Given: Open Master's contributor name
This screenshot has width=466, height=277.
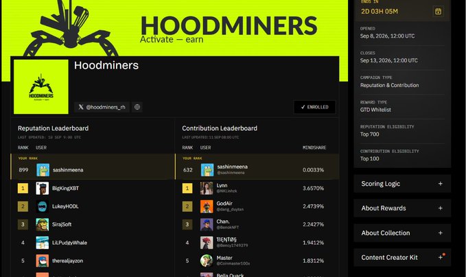Looking at the screenshot, I should pos(224,258).
